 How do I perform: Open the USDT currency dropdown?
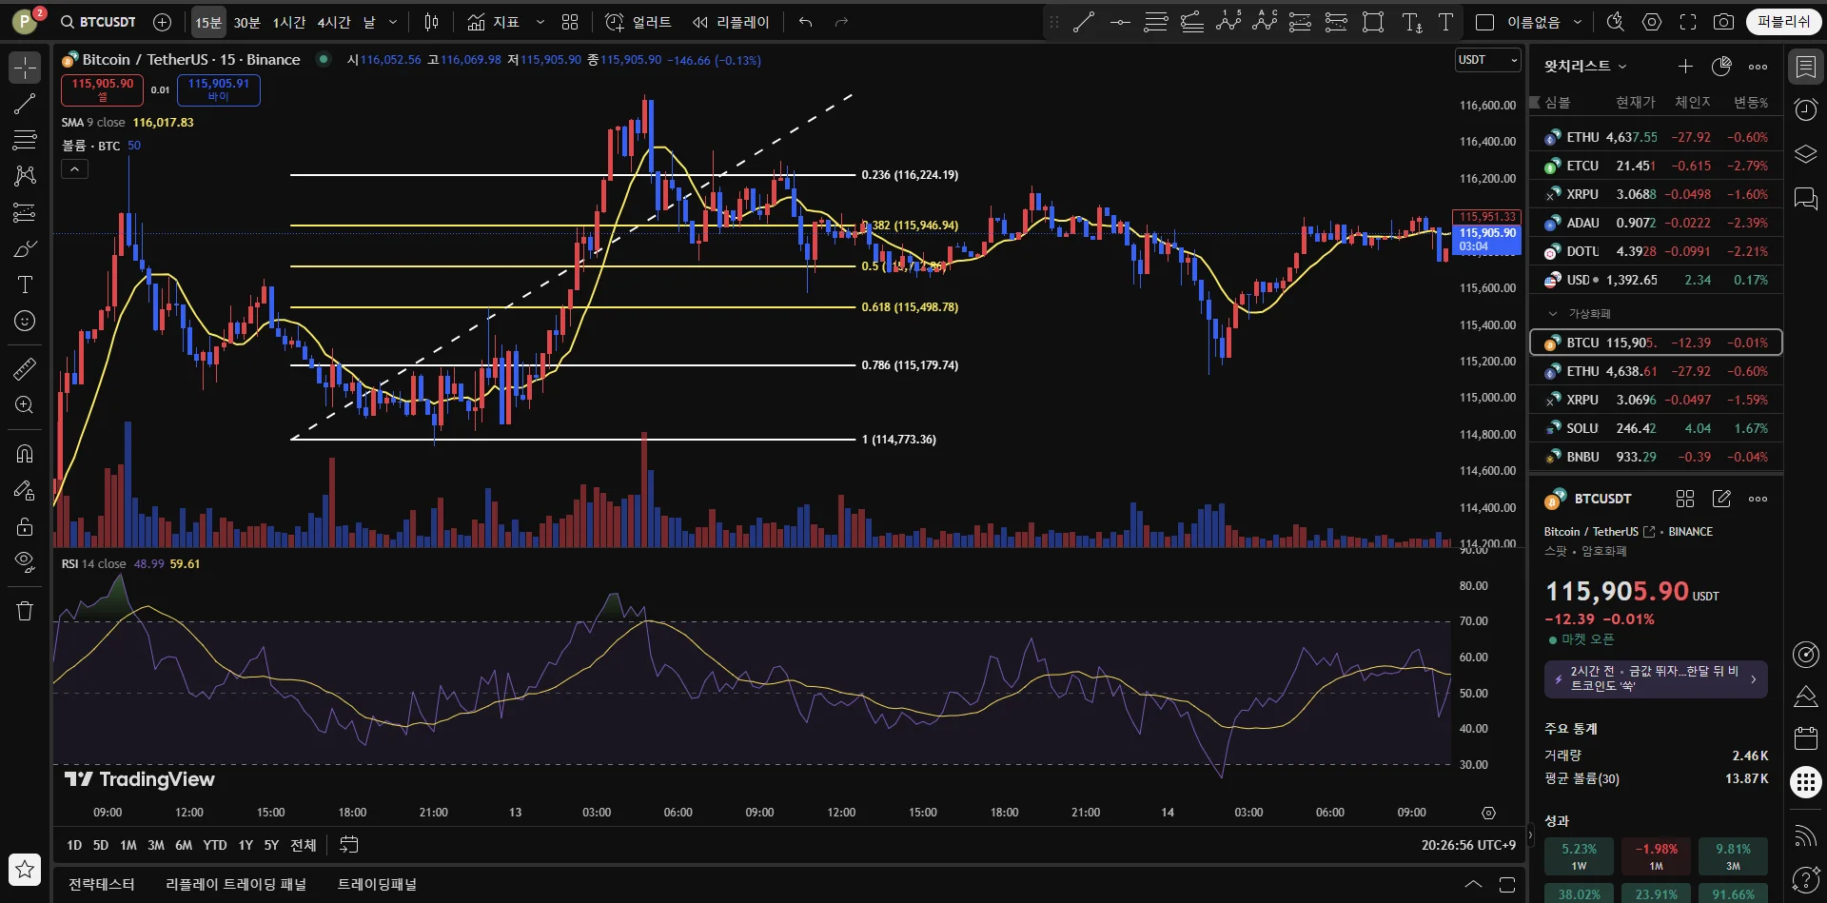click(x=1487, y=60)
